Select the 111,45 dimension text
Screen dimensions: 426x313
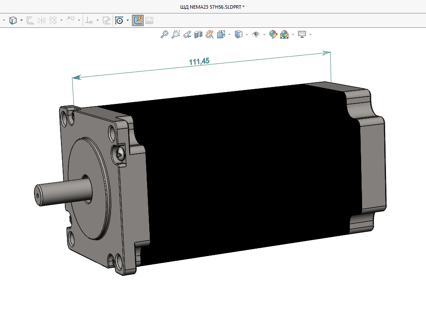click(x=199, y=61)
